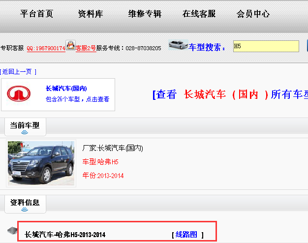Click the 车型搜索 label
This screenshot has width=308, height=243.
pyautogui.click(x=207, y=47)
